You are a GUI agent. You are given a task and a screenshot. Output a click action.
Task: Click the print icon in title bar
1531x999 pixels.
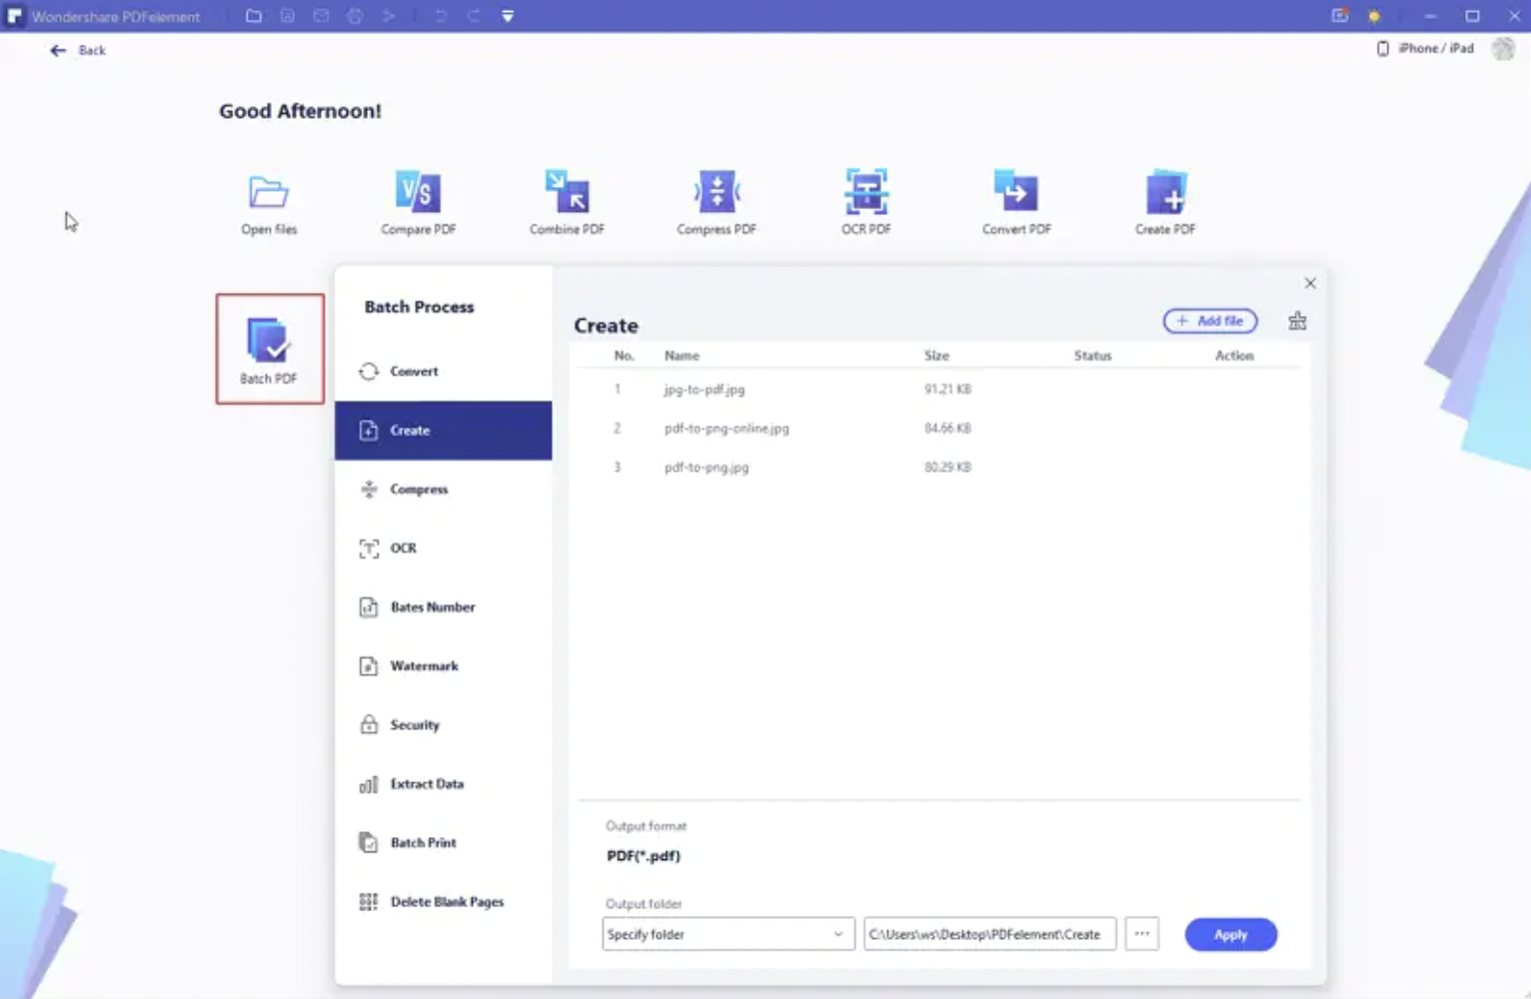(x=355, y=16)
